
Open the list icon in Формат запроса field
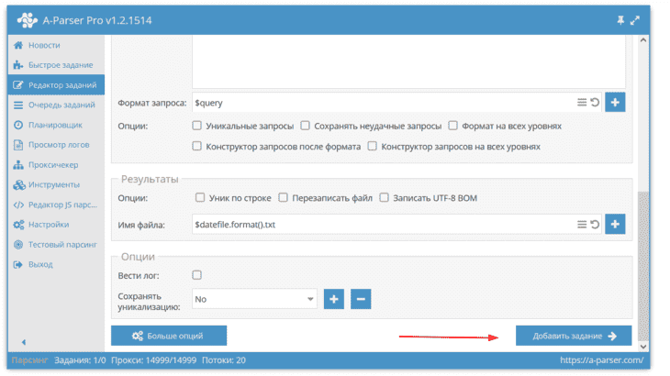coord(582,103)
